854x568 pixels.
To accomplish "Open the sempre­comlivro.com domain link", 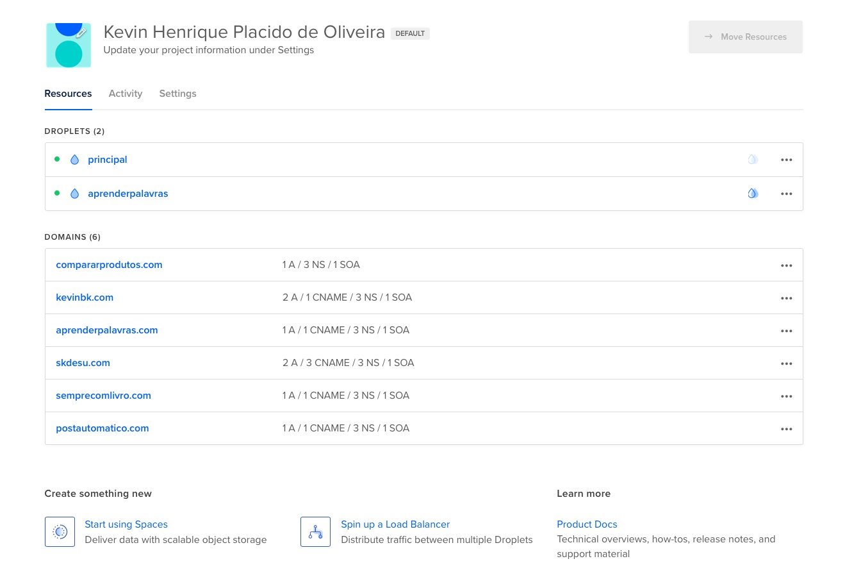I will (x=103, y=396).
